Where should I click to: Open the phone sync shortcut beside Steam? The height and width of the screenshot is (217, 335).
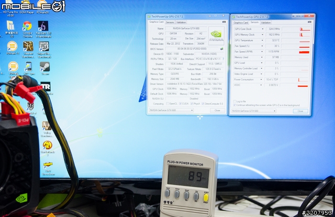pyautogui.click(x=29, y=68)
